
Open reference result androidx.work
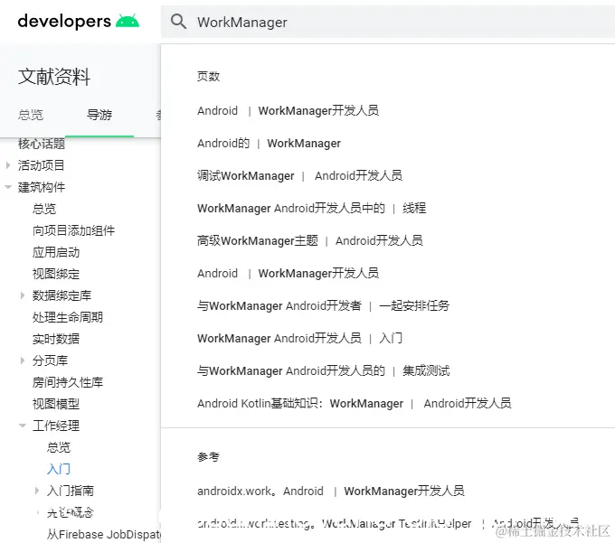[x=331, y=492]
